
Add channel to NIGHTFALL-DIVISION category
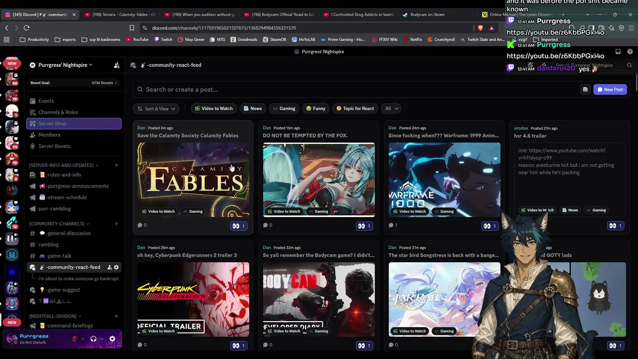coord(116,316)
